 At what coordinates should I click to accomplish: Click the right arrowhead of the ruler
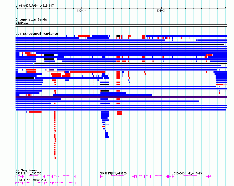226,8
